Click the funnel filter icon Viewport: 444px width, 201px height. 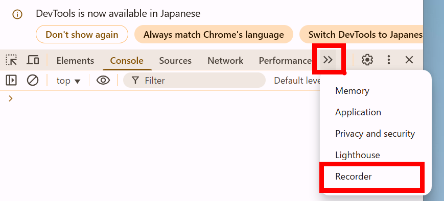coord(135,81)
